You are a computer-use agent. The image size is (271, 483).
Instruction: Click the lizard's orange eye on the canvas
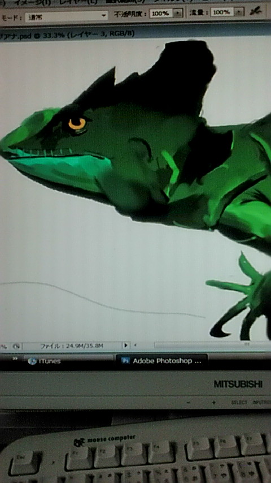77,123
